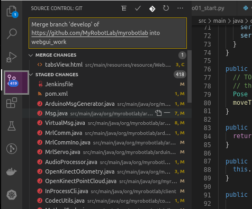Click 'java' in the editor breadcrumb
This screenshot has width=252, height=209.
[x=238, y=21]
